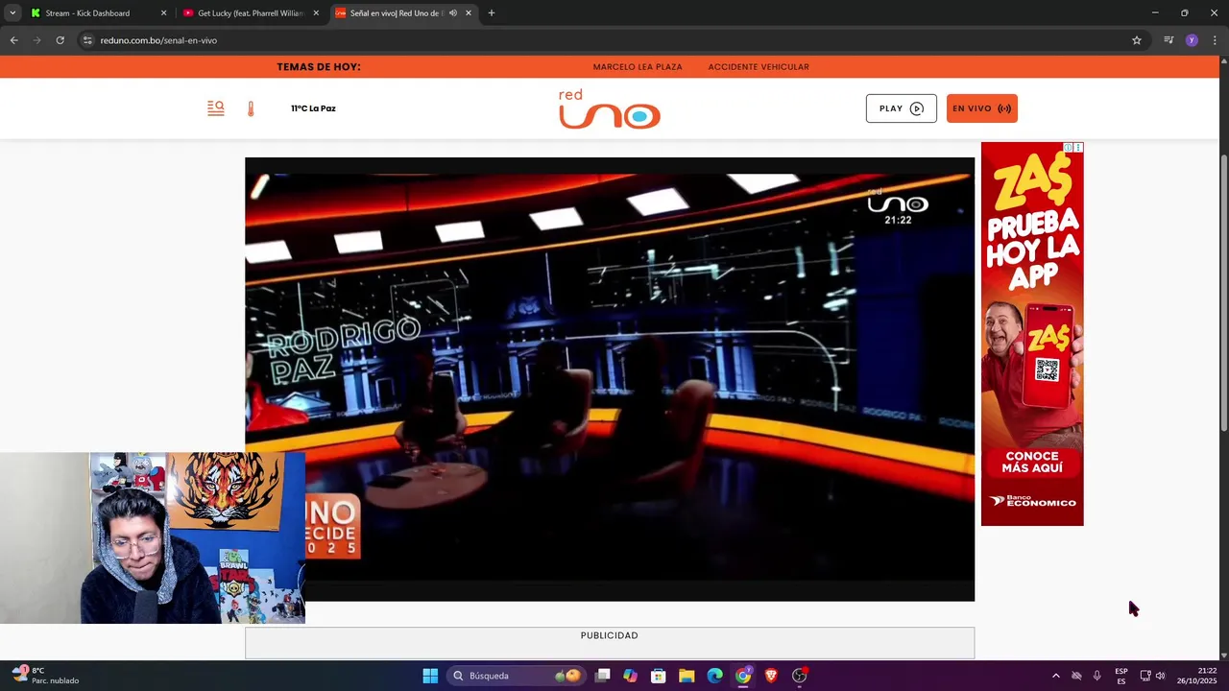Open the weather widget on taskbar

(x=46, y=676)
